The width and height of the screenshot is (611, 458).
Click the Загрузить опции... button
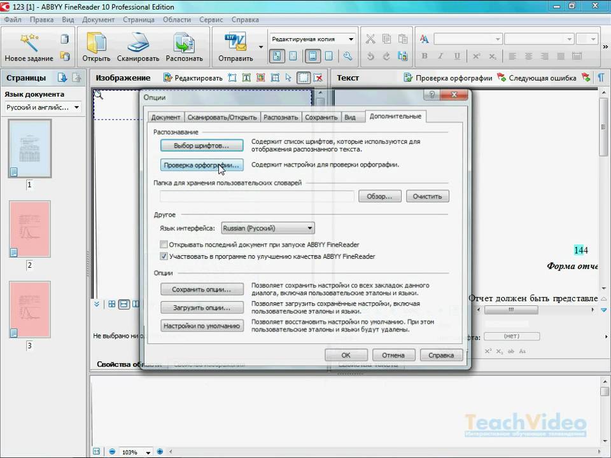tap(202, 308)
